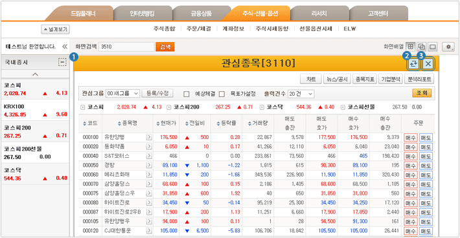460x238 pixels.
Task: Open detail arrow for 동화약품
Action: click(x=149, y=146)
